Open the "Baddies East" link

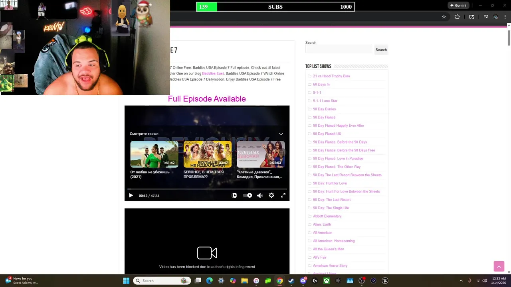point(213,73)
